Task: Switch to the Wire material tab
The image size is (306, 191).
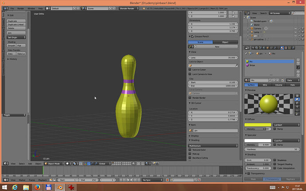Action: point(265,85)
